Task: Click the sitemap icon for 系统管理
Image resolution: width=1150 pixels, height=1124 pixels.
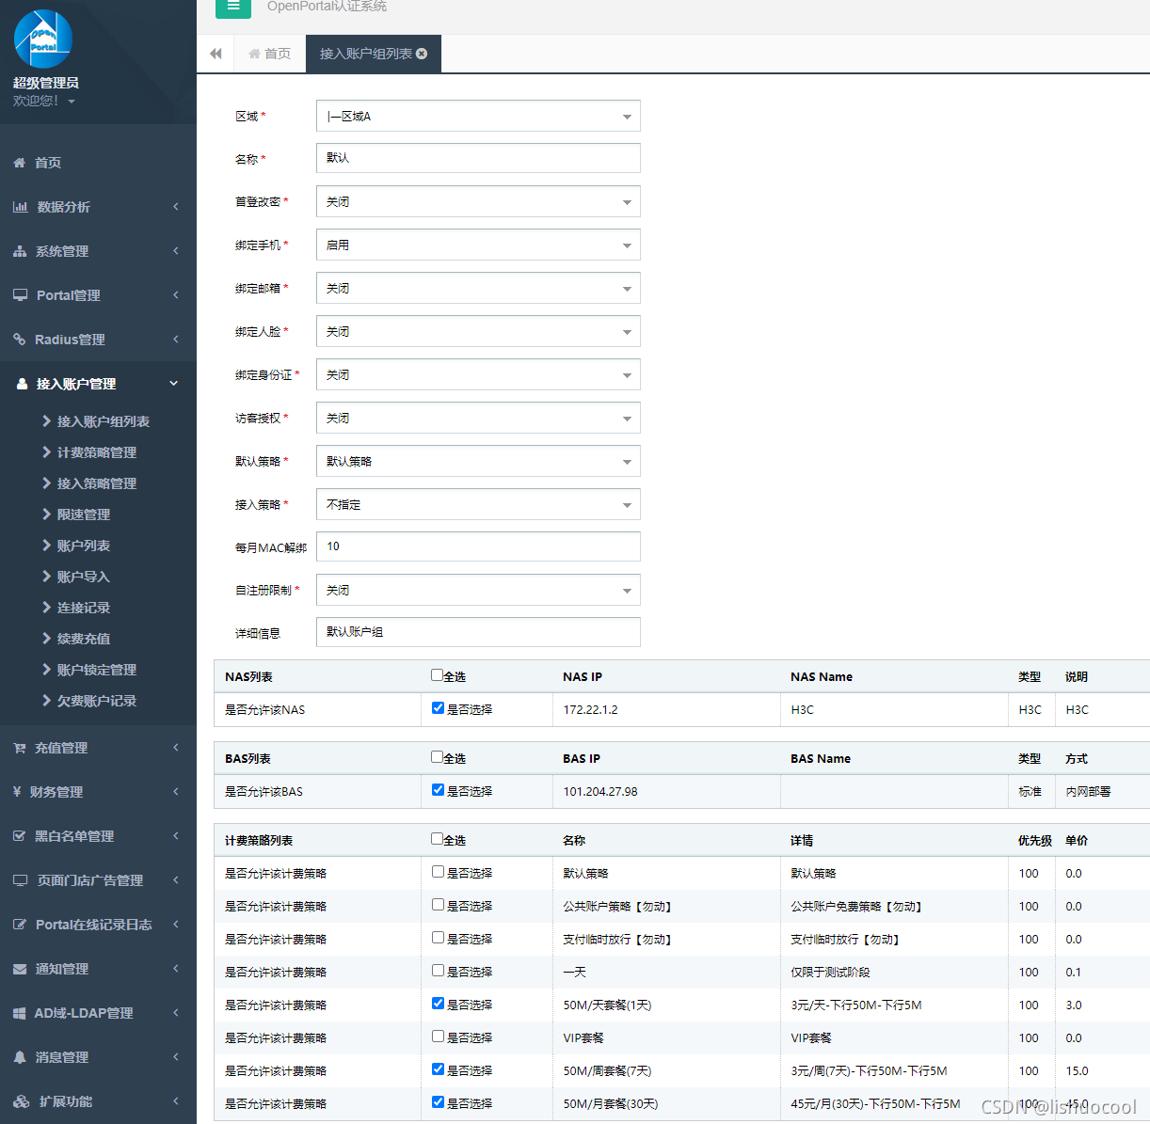Action: pyautogui.click(x=20, y=251)
